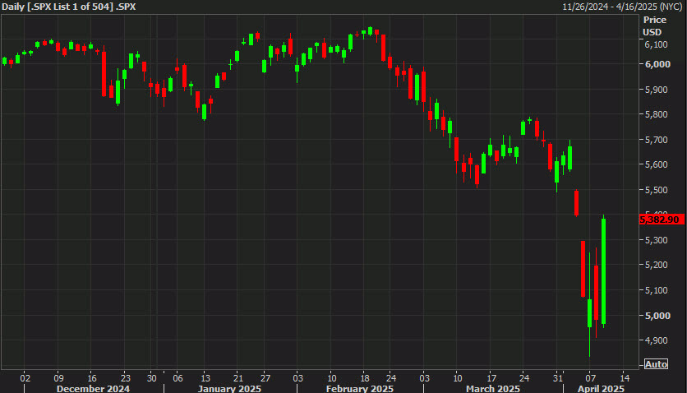
Task: Click the 14 date tick label
Action: 625,378
